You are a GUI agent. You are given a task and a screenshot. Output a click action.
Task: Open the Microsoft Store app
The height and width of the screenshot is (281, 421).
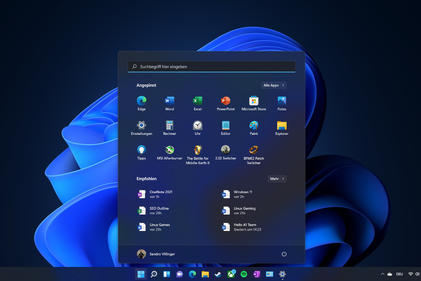pos(254,103)
